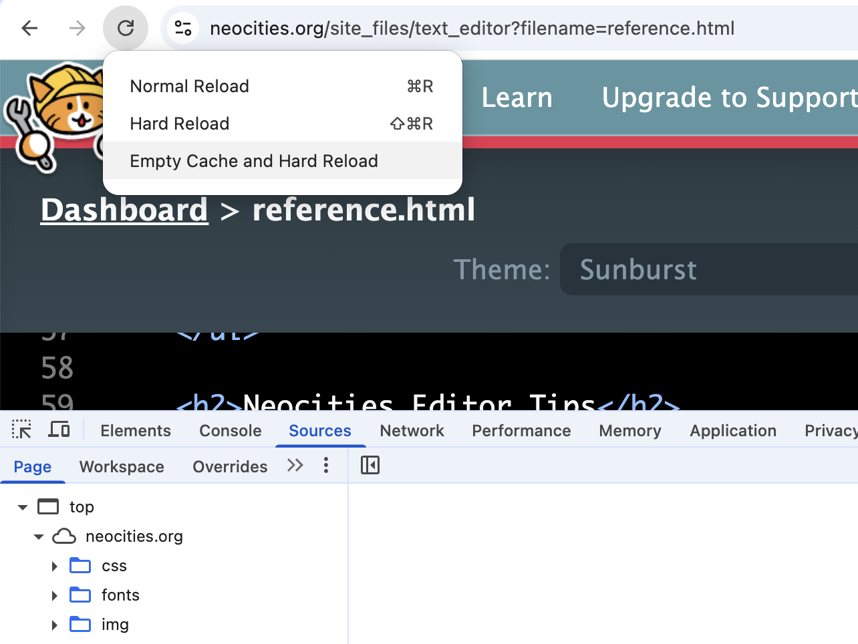
Task: Open the Sources pane three-dot menu
Action: click(x=326, y=466)
